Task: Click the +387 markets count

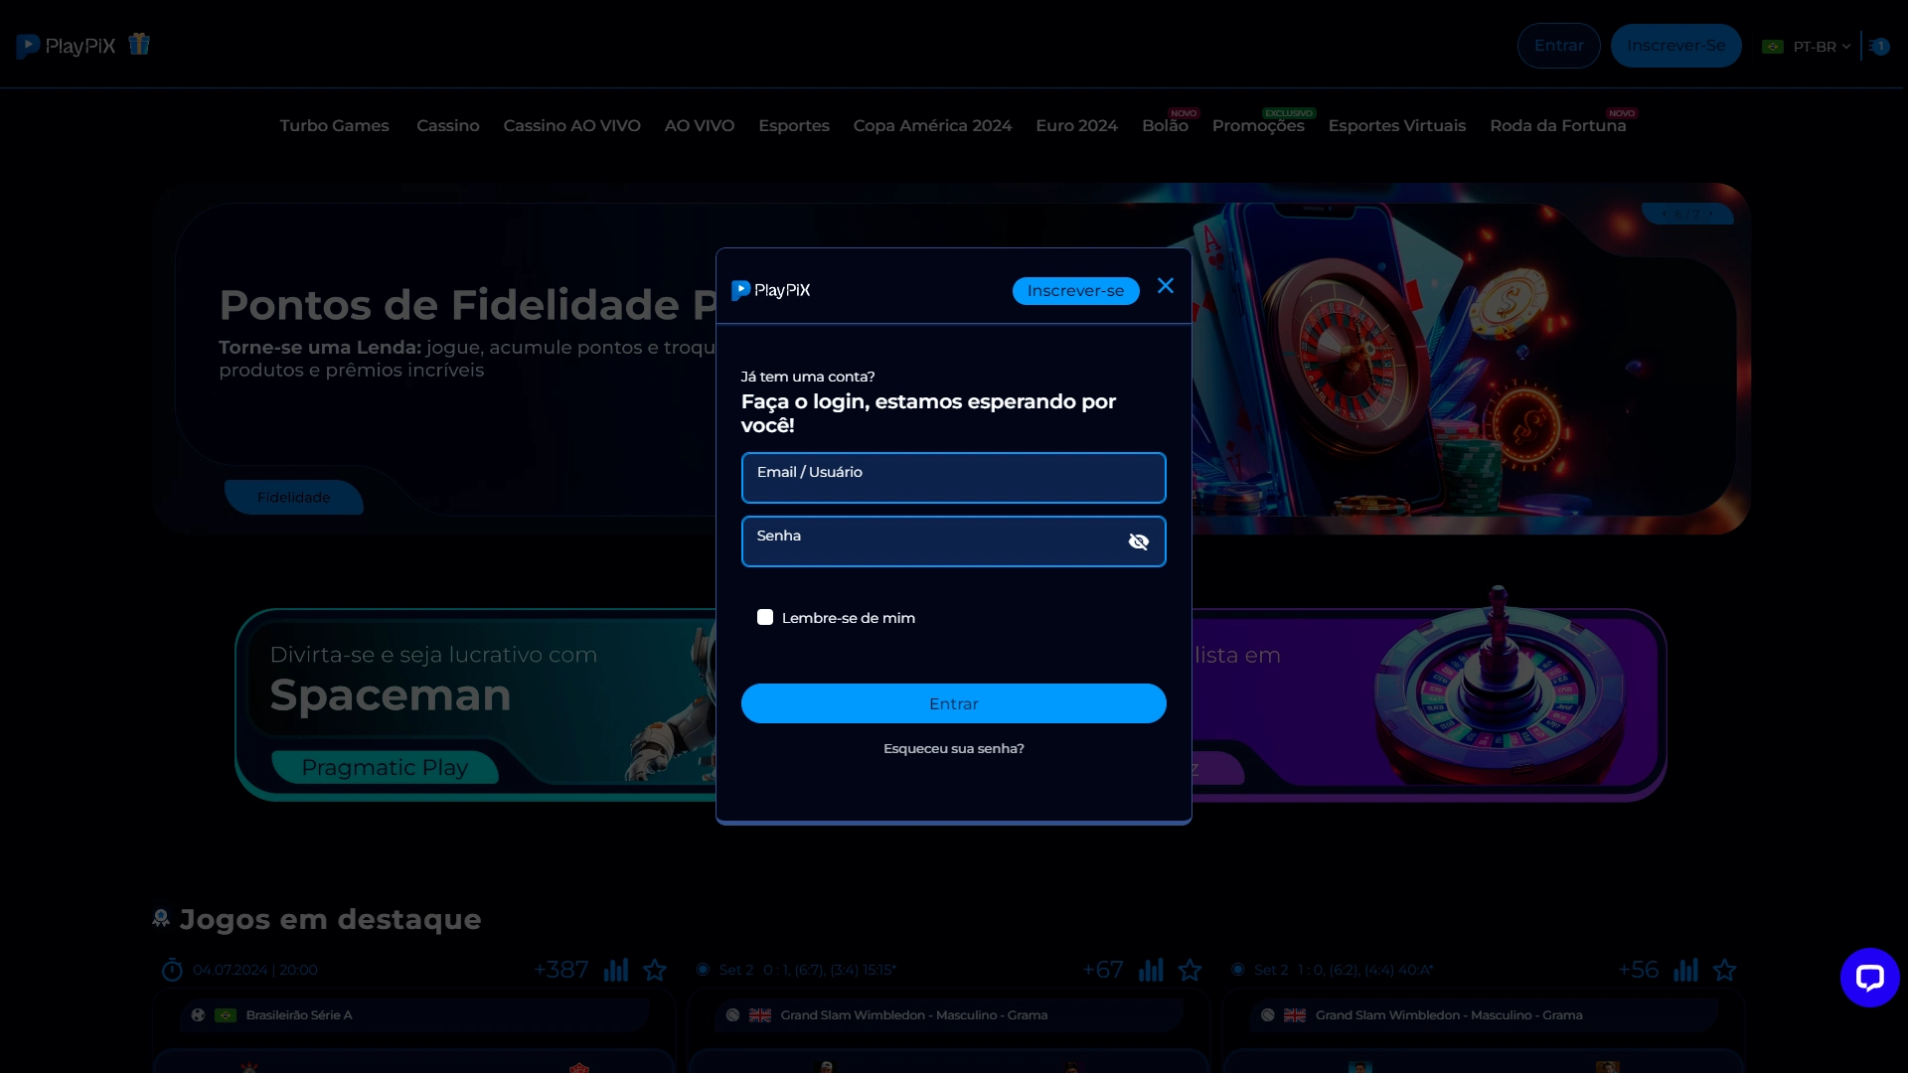Action: [561, 970]
